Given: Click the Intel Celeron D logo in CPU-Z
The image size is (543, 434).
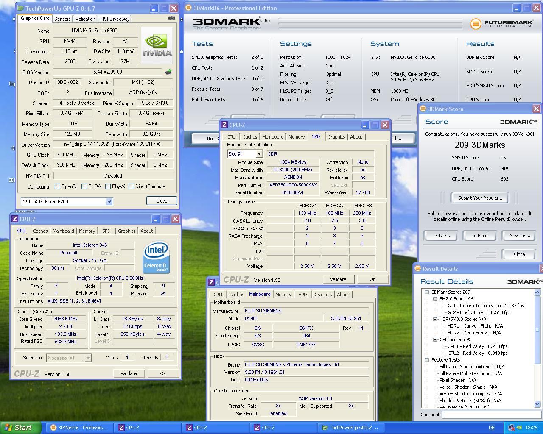Looking at the screenshot, I should (157, 258).
